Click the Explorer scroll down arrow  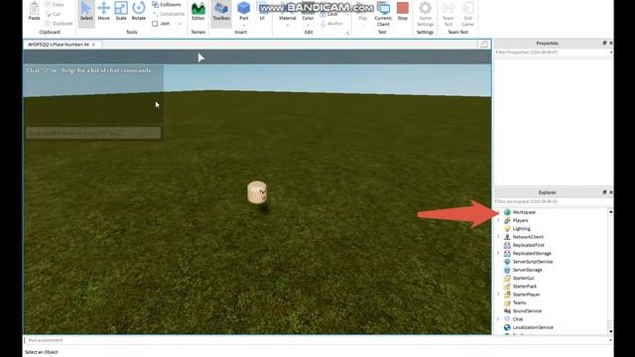(611, 331)
